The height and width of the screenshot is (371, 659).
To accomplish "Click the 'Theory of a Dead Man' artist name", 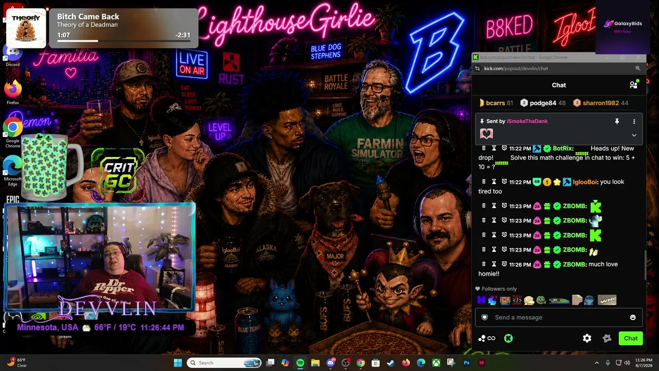I will [88, 25].
